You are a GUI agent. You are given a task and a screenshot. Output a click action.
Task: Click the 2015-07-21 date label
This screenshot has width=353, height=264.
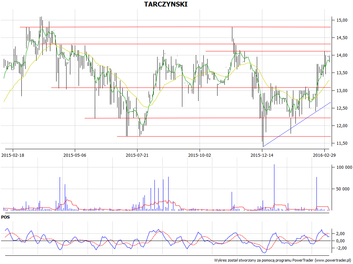coord(137,155)
